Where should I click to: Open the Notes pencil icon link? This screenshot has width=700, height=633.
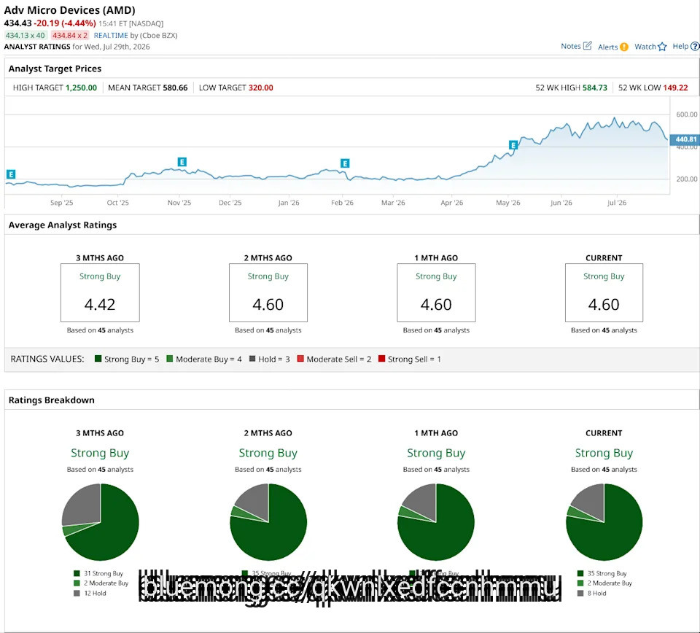(x=588, y=45)
